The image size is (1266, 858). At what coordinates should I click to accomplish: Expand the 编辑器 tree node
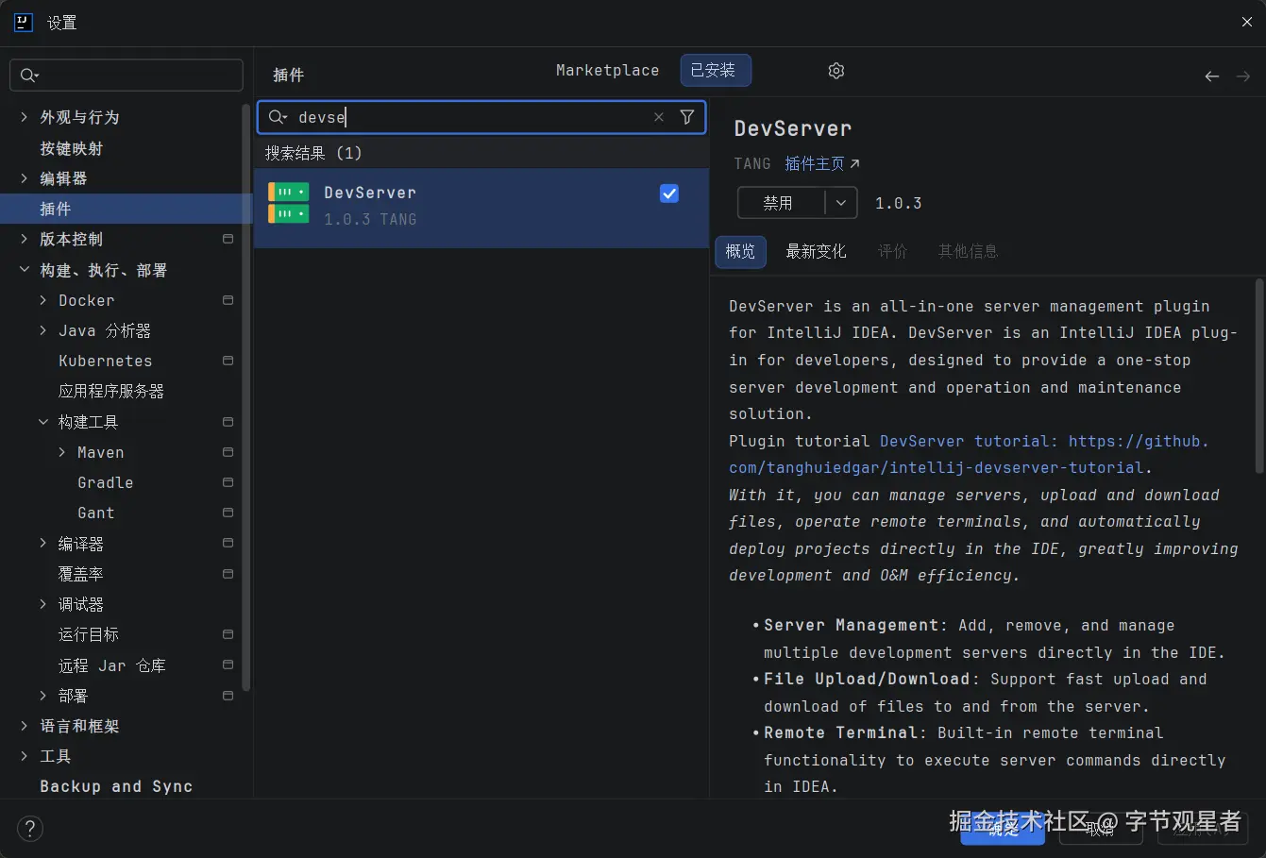pyautogui.click(x=25, y=178)
